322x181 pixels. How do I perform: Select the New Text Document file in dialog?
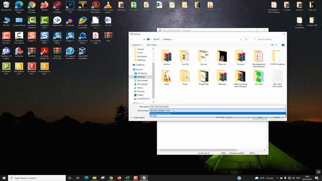click(277, 78)
